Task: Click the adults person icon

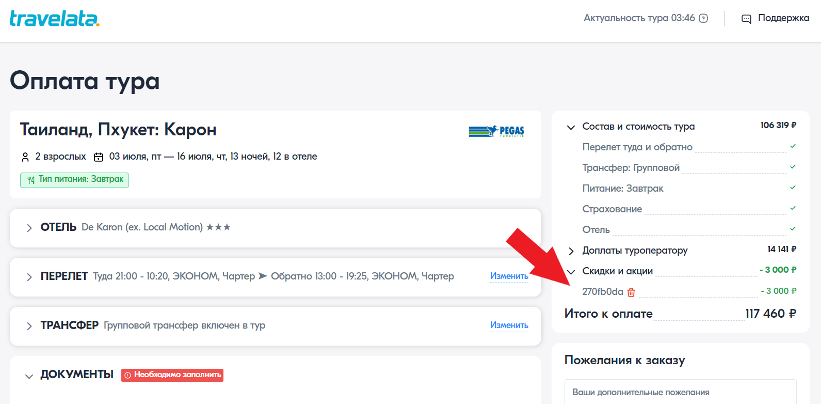Action: coord(25,157)
